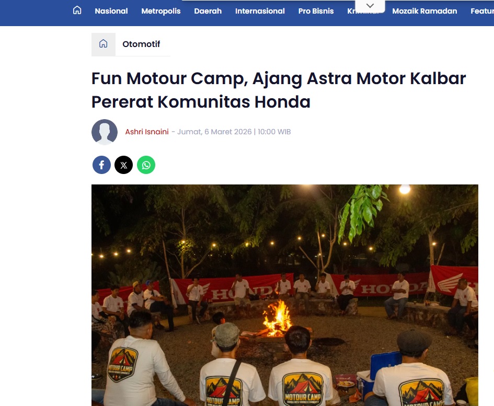
Task: Click the author avatar image
Action: pyautogui.click(x=105, y=132)
